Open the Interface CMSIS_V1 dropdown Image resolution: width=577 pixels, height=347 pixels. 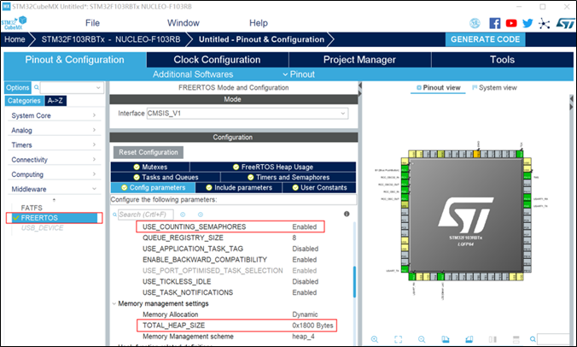coord(248,114)
